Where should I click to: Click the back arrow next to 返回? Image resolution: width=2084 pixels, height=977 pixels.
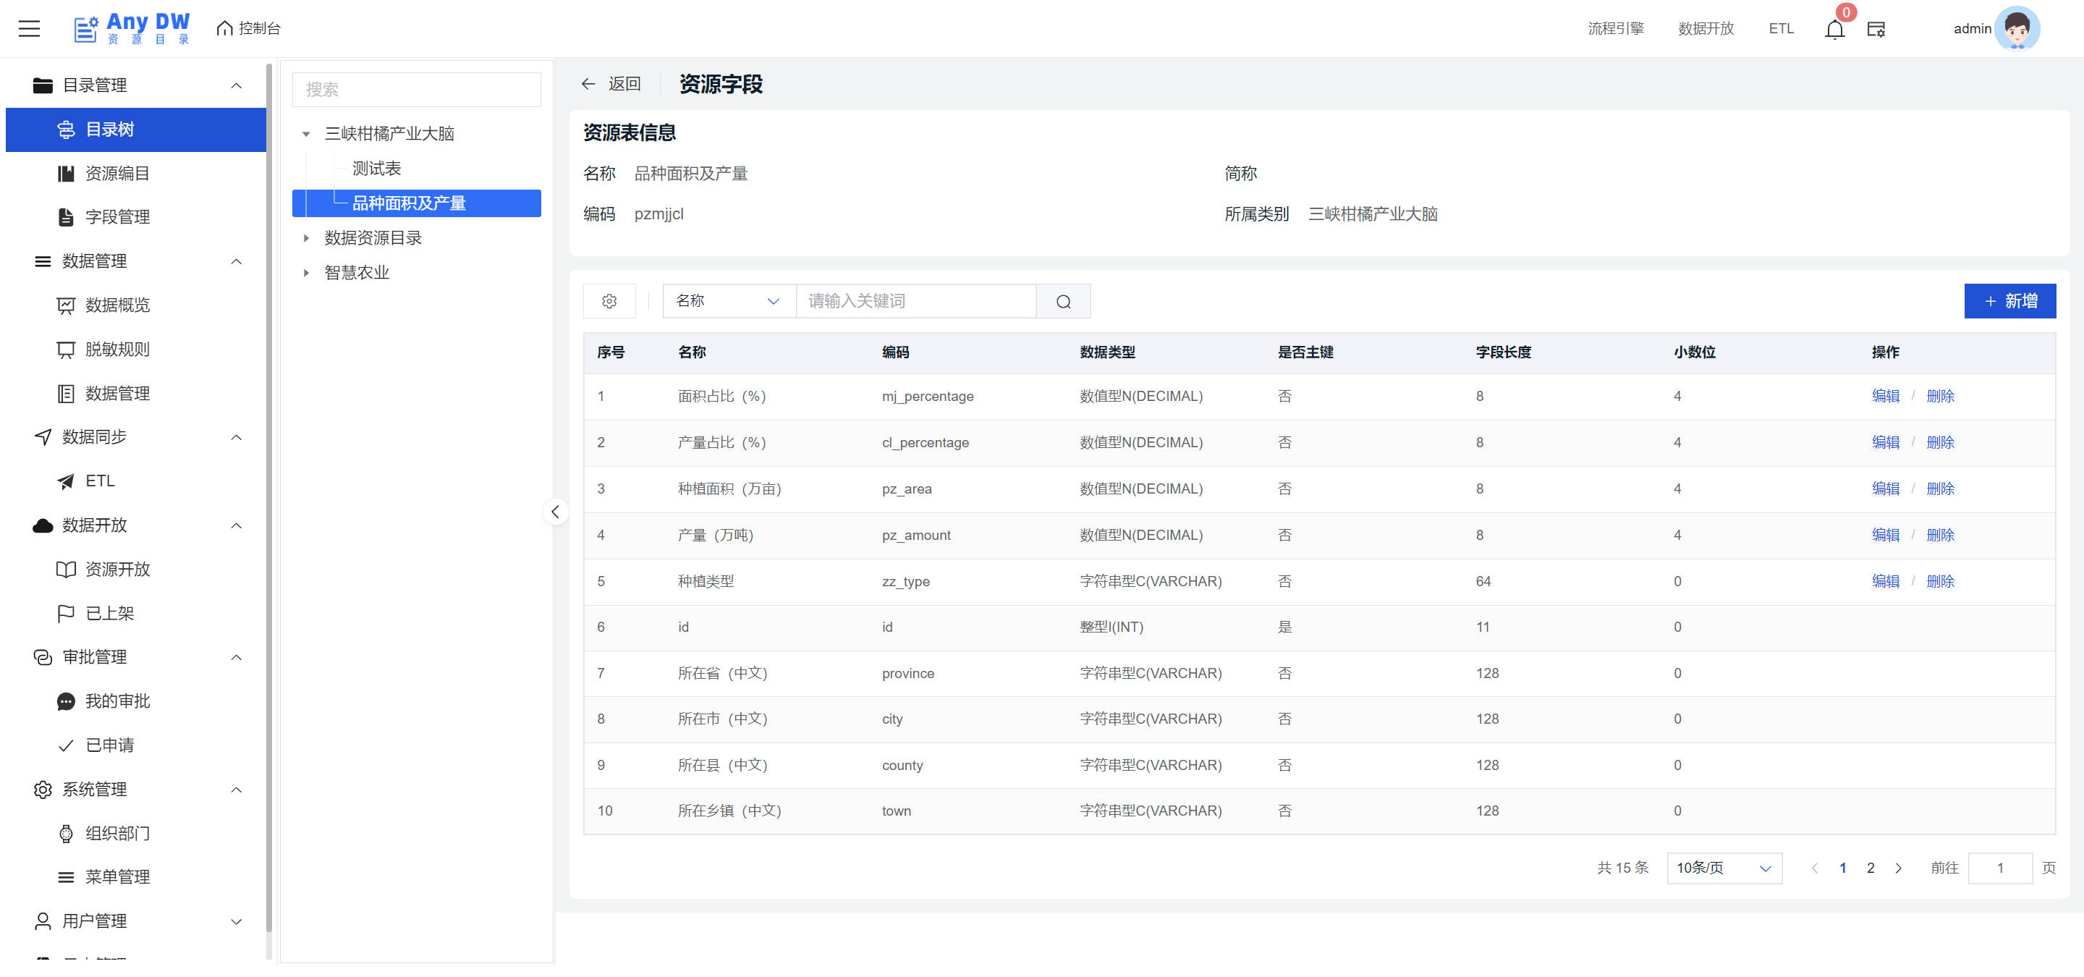click(588, 84)
